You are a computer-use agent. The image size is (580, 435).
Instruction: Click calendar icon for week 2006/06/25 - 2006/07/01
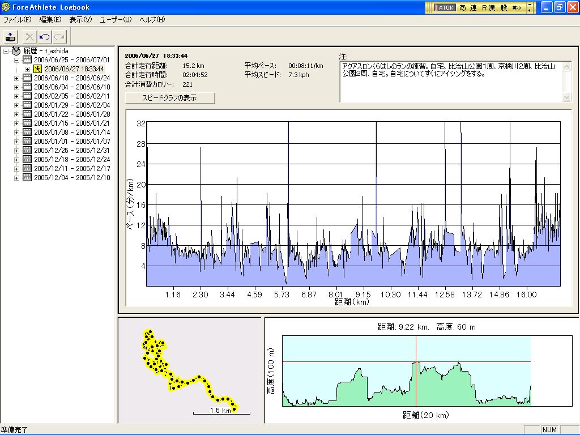[x=27, y=59]
